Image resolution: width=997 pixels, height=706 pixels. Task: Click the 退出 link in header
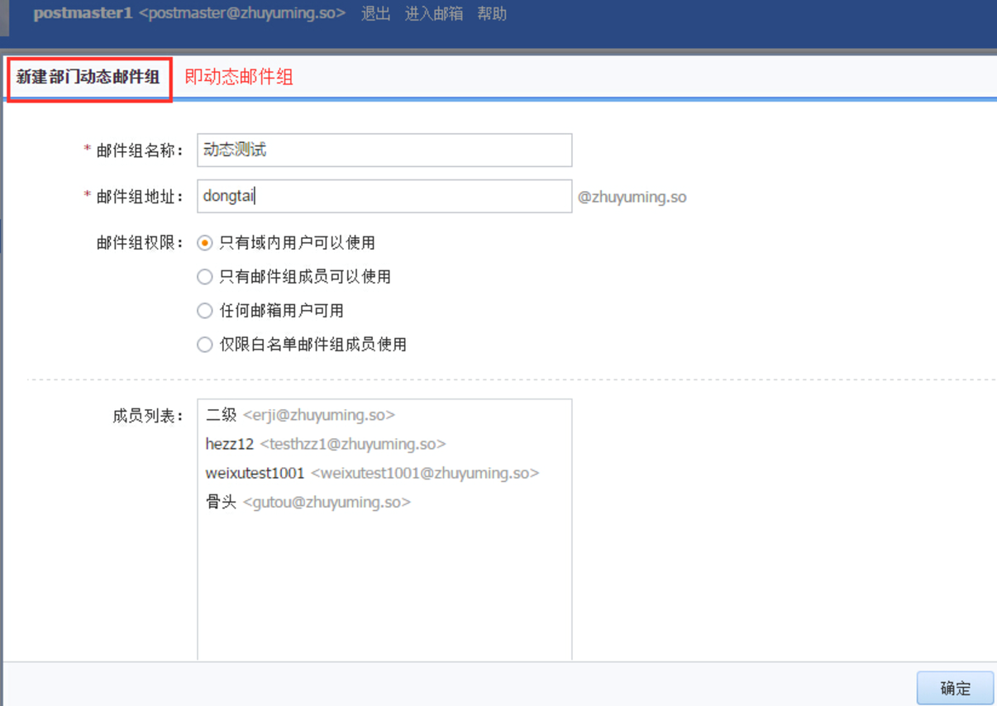pyautogui.click(x=375, y=14)
